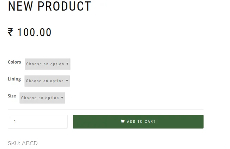This screenshot has height=149, width=230.
Task: Click the Colors dropdown arrow
Action: pos(67,64)
